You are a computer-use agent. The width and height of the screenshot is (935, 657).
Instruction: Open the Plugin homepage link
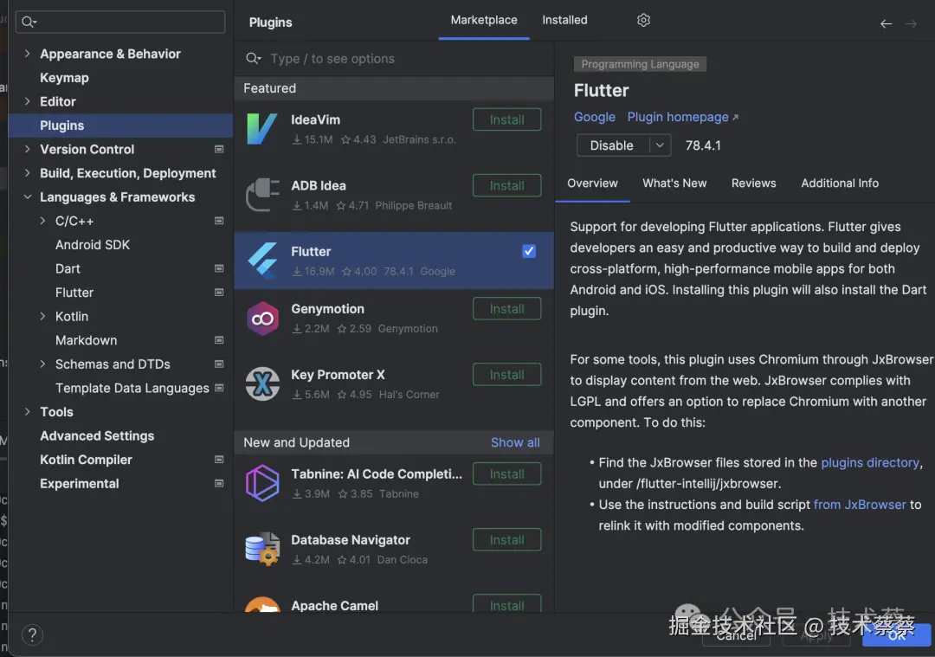tap(678, 118)
